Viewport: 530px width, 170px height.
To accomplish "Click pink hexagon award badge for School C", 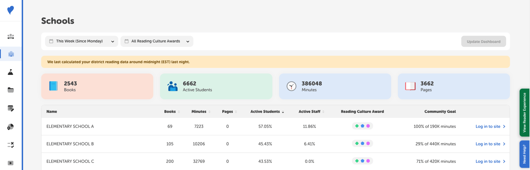I will point(368,161).
